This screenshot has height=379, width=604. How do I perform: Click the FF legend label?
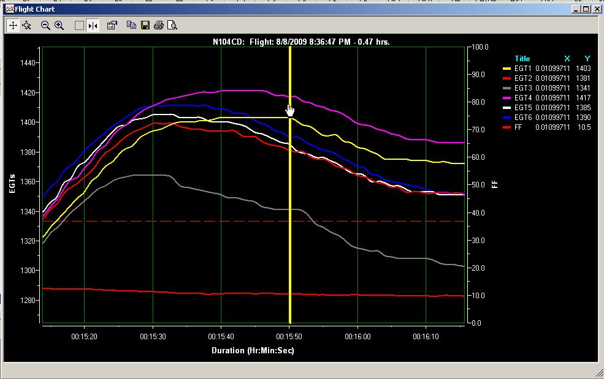point(518,127)
